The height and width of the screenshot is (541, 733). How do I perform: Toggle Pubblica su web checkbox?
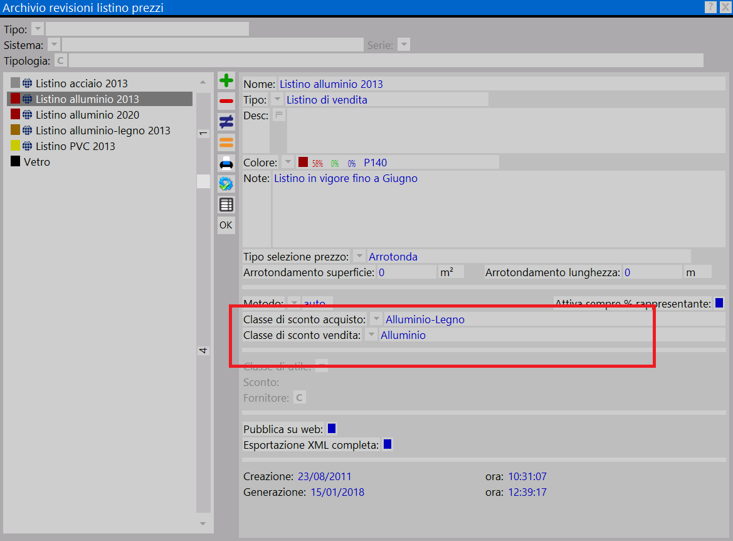(332, 429)
